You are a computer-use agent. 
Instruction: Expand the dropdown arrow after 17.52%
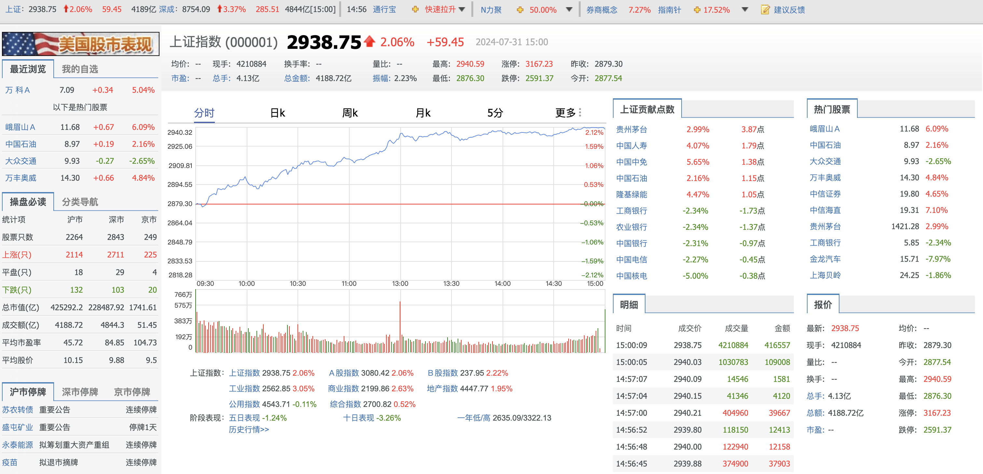(x=744, y=9)
